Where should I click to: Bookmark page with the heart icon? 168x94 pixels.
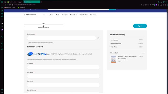tap(153, 5)
